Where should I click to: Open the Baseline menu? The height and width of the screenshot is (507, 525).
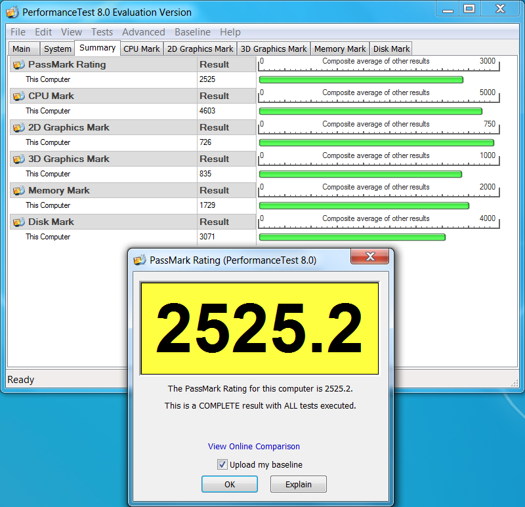click(192, 32)
